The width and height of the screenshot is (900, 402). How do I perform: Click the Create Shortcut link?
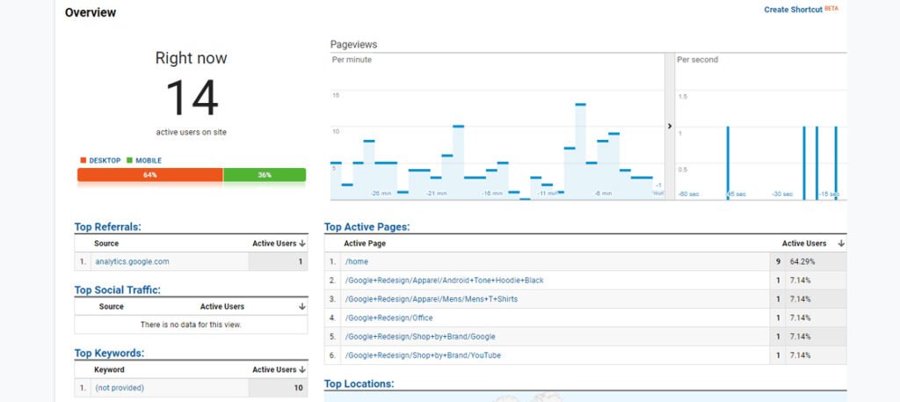point(792,10)
